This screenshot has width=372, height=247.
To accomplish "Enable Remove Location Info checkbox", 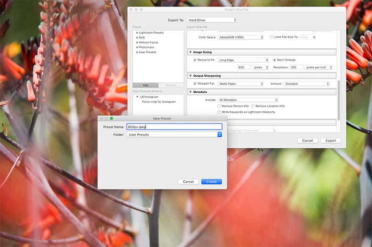I will pyautogui.click(x=253, y=107).
